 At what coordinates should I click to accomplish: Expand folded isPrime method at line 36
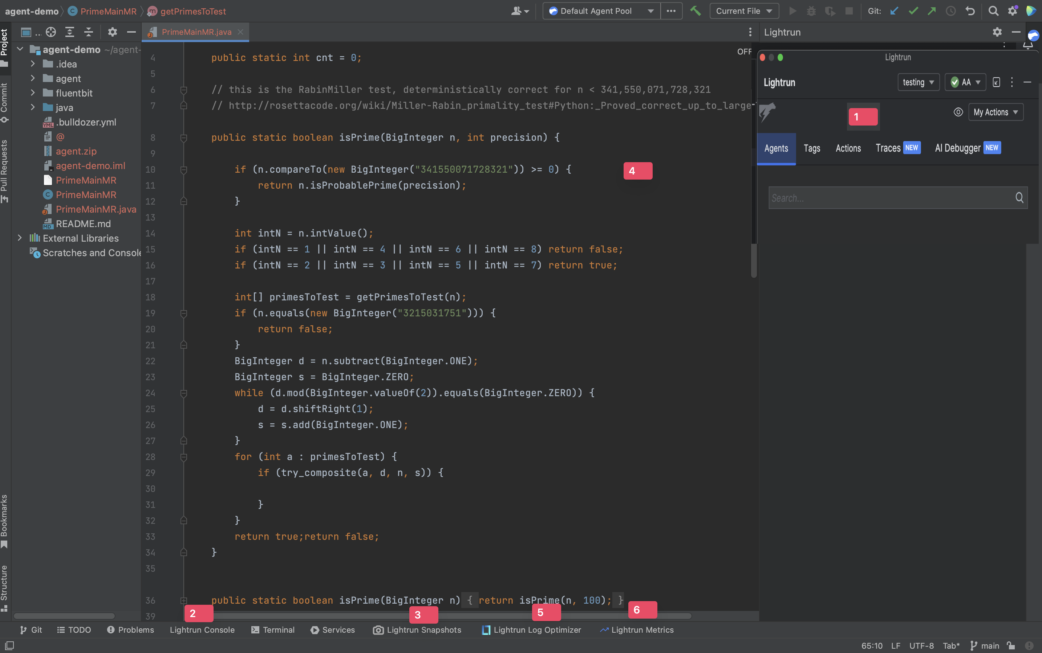[x=183, y=600]
